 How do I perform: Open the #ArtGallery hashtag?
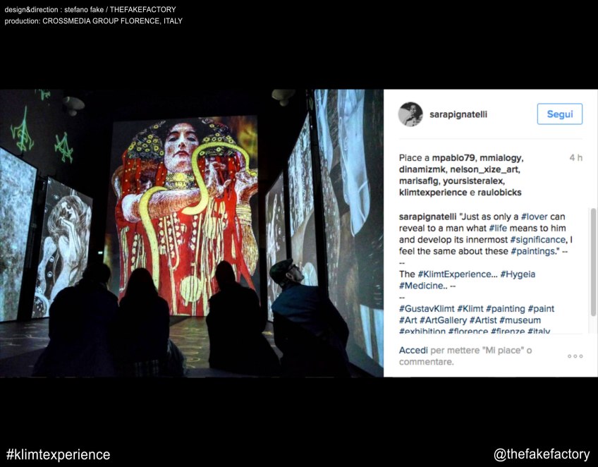coord(443,320)
